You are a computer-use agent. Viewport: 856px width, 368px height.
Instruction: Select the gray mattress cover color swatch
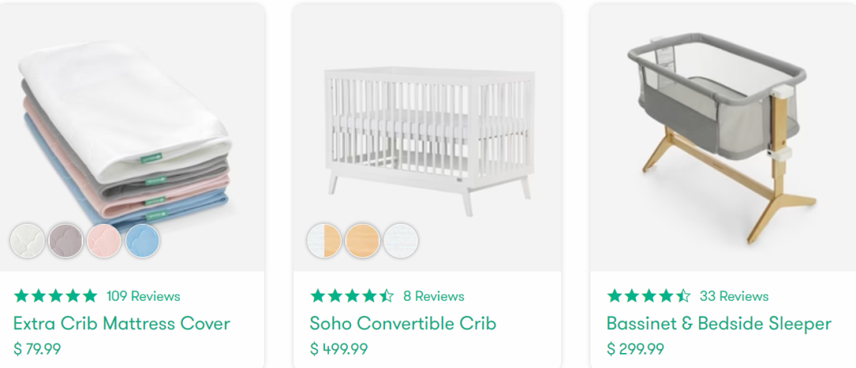[x=66, y=241]
